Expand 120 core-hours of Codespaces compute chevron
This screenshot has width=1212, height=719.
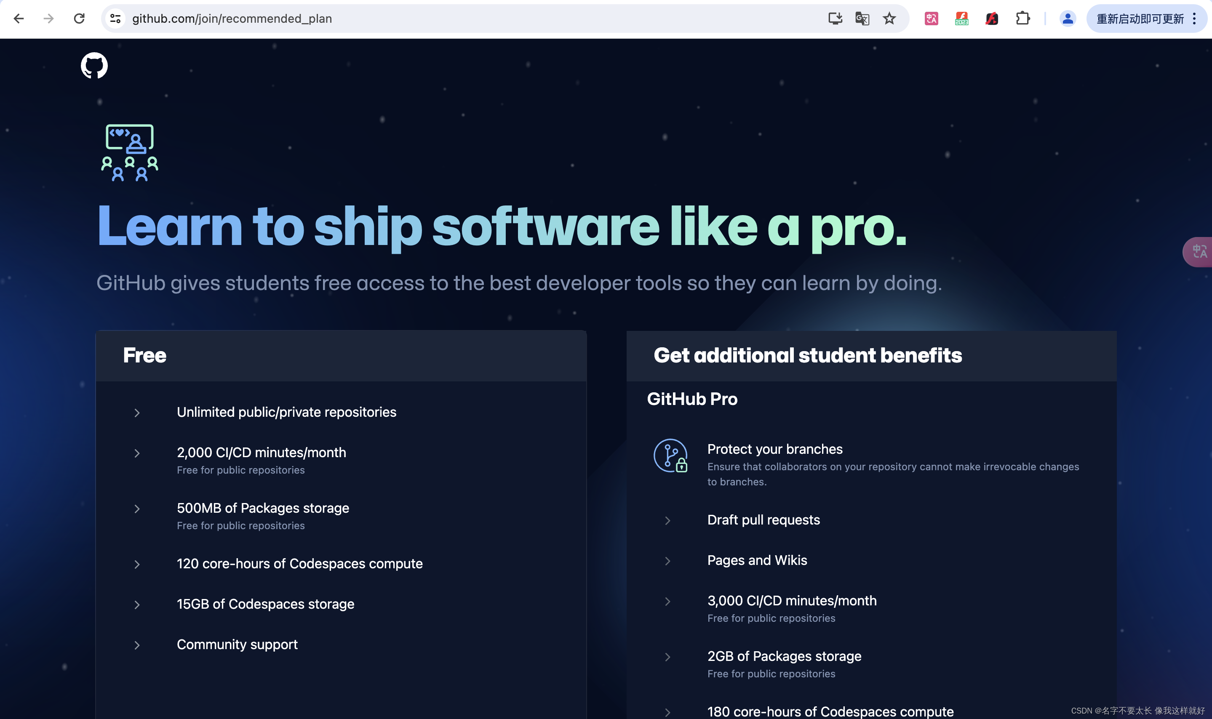tap(137, 565)
